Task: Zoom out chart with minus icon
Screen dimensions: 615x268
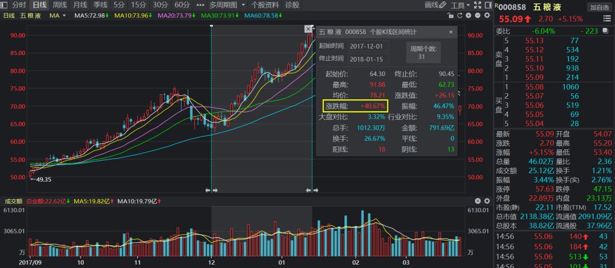Action: click(477, 15)
